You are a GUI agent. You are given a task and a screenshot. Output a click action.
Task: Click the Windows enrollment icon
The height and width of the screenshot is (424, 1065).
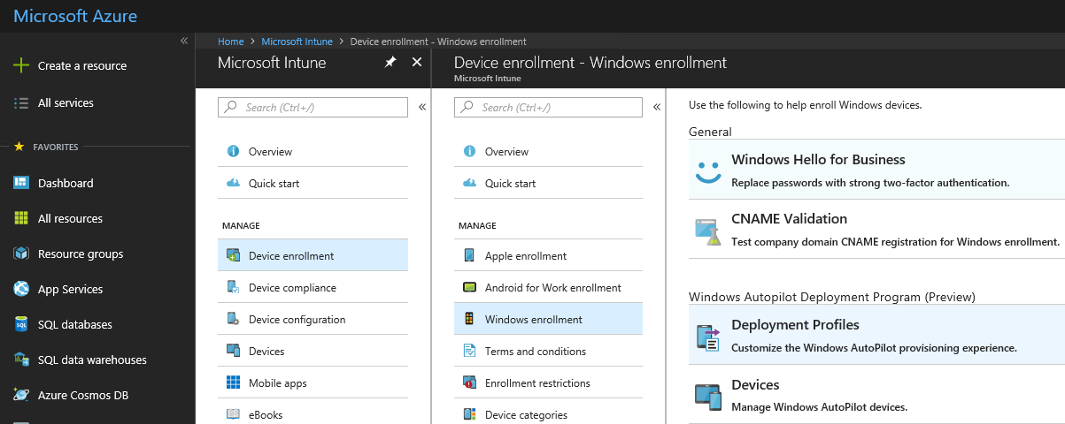[x=469, y=319]
